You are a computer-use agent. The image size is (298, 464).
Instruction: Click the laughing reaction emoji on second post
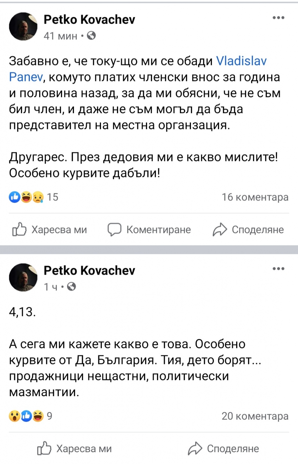point(38,416)
